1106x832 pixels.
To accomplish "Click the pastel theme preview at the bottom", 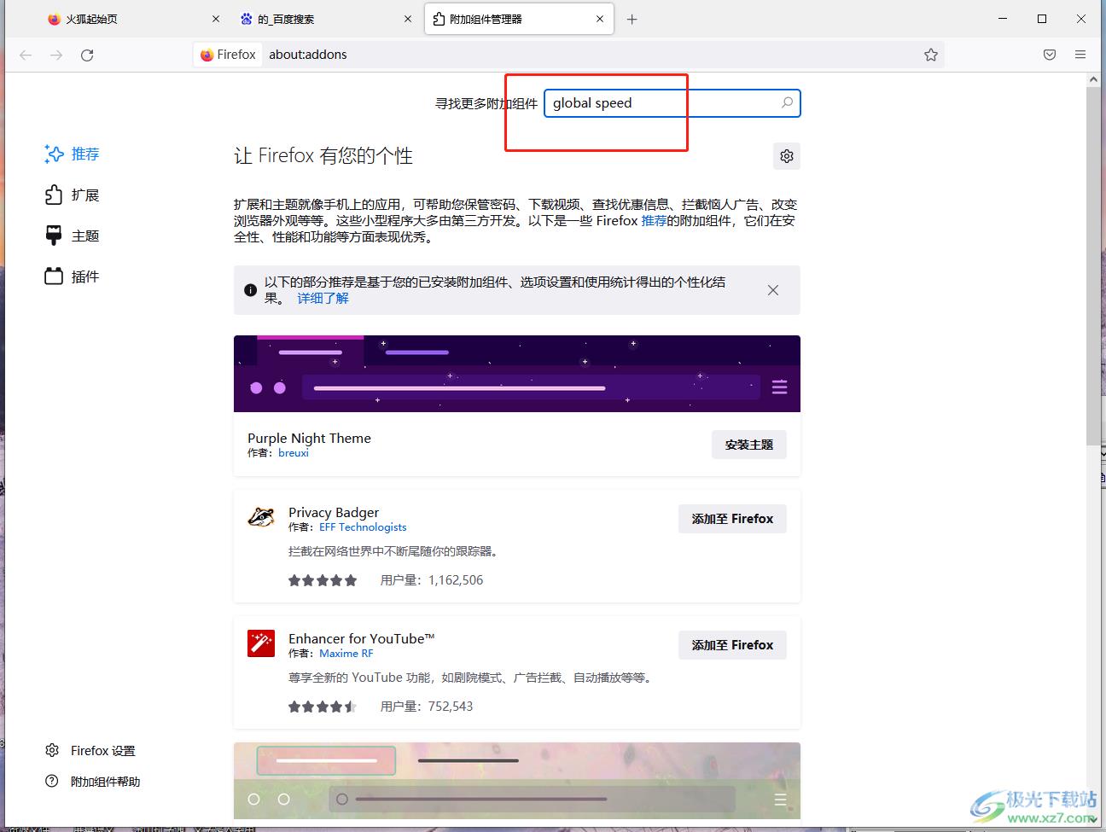I will (517, 781).
